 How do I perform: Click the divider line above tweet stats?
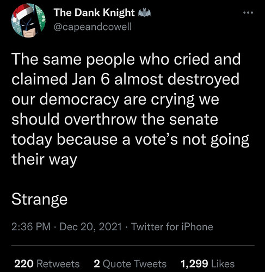click(133, 245)
